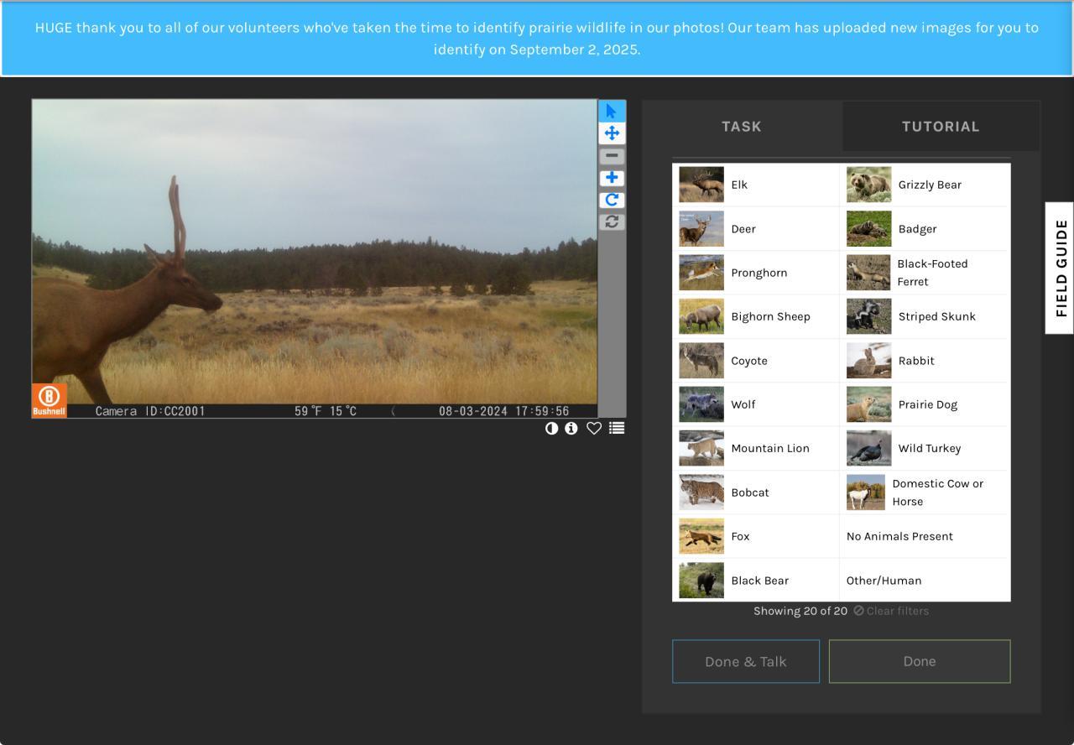Select Black Bear
The image size is (1074, 745).
[x=755, y=581]
